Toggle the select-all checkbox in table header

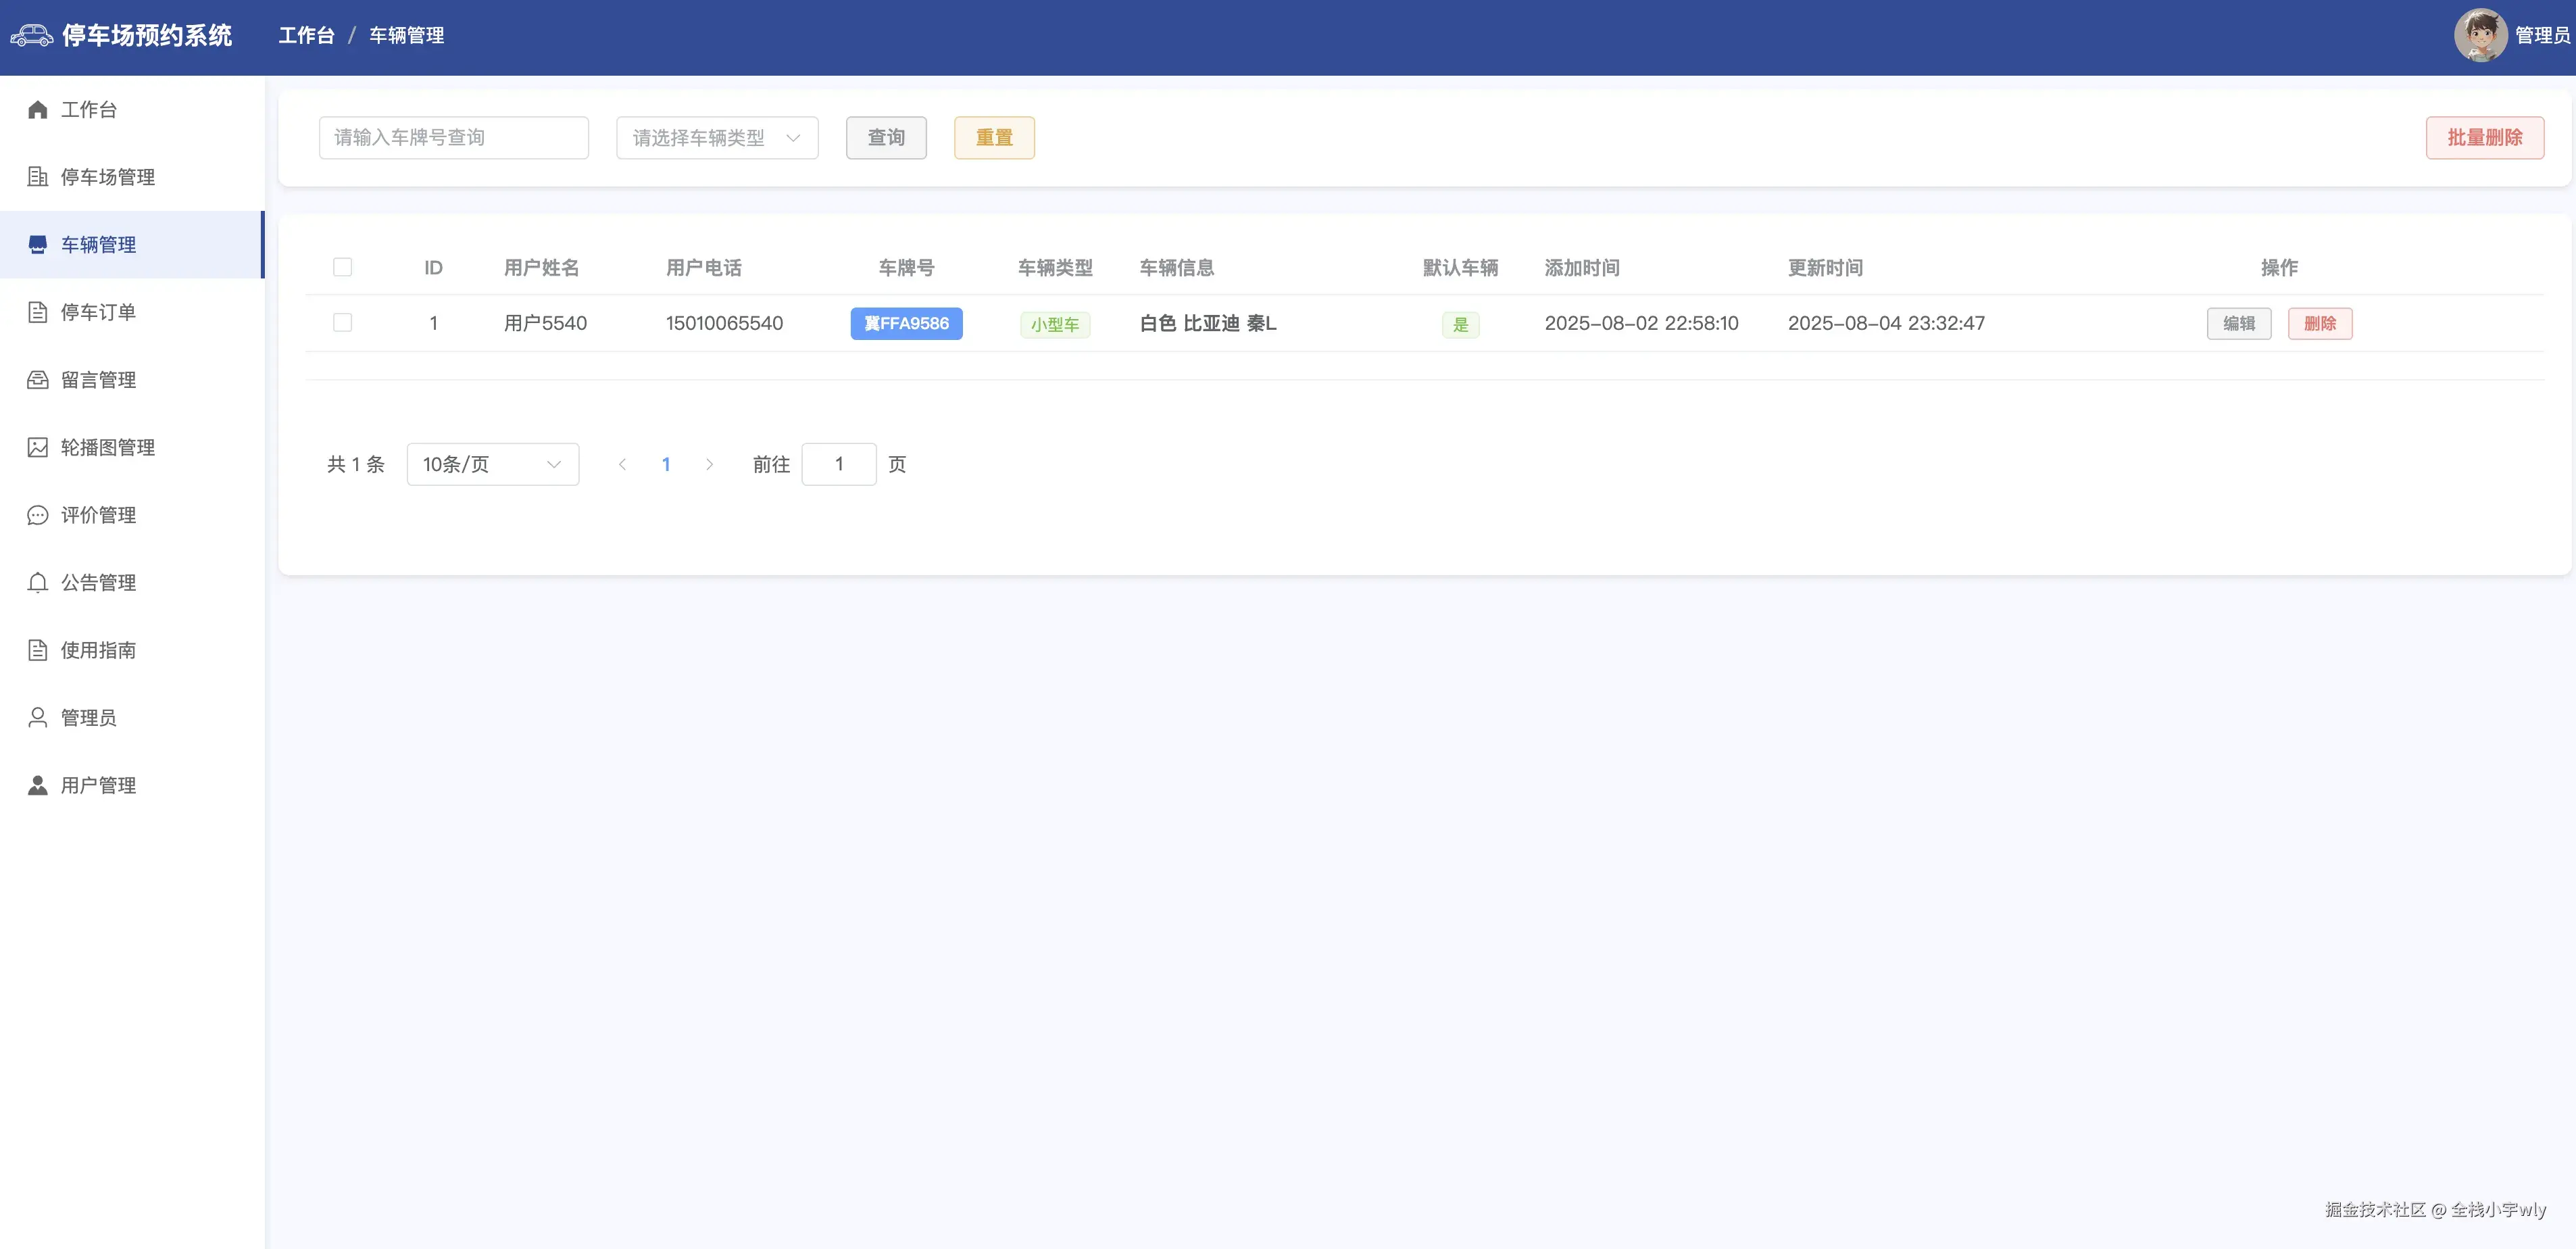tap(342, 267)
